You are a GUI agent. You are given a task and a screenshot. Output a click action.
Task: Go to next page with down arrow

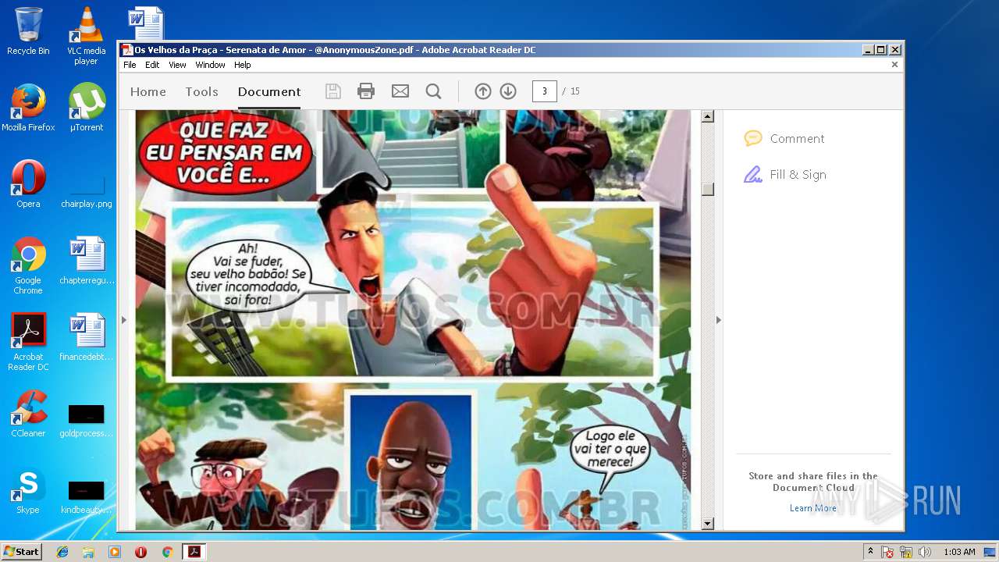point(508,91)
